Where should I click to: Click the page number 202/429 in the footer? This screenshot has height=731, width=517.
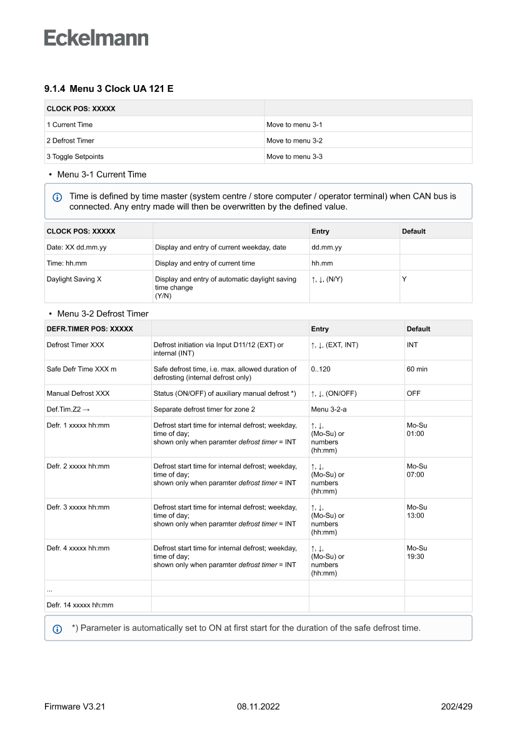click(456, 707)
